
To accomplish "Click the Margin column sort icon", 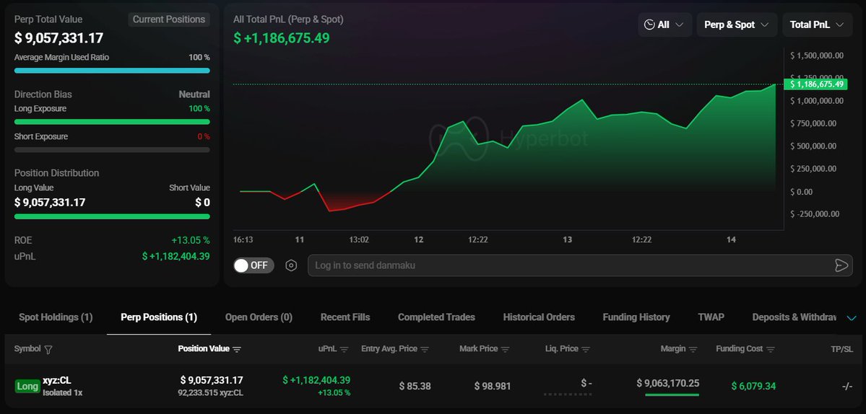I will (x=693, y=350).
